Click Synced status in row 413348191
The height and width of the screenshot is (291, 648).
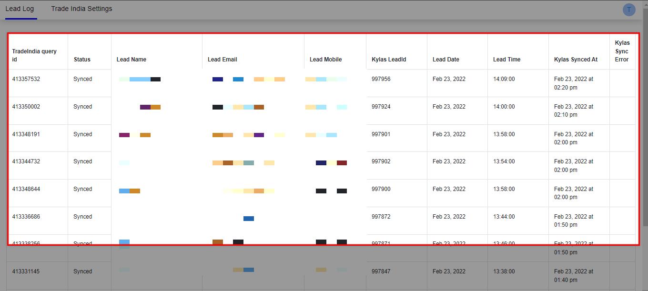(83, 134)
